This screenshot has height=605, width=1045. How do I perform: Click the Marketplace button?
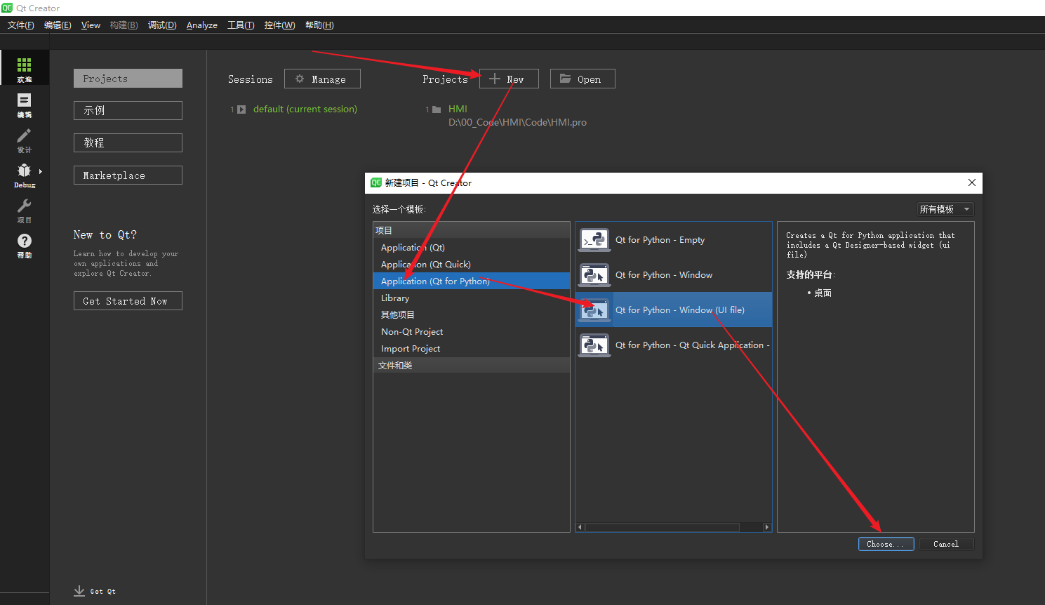pyautogui.click(x=128, y=175)
